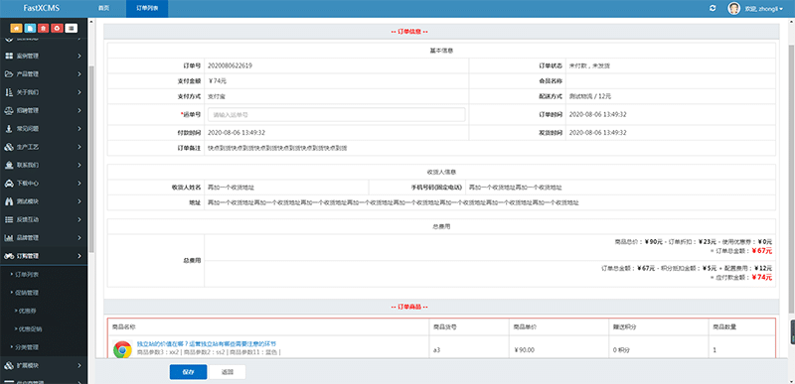
Task: Click the refresh icon in top bar
Action: (713, 9)
